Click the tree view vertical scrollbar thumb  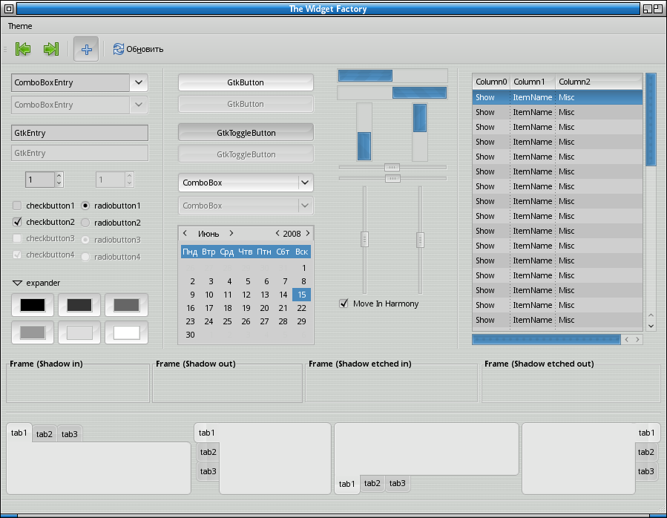tap(651, 119)
